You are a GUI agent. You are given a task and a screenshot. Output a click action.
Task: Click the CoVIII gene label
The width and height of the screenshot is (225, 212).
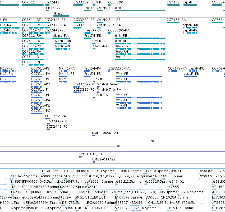click(x=97, y=2)
